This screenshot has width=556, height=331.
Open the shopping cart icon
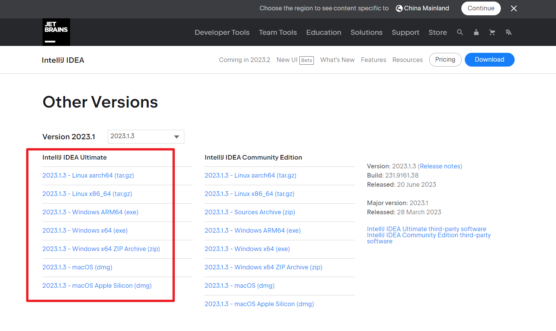click(492, 33)
